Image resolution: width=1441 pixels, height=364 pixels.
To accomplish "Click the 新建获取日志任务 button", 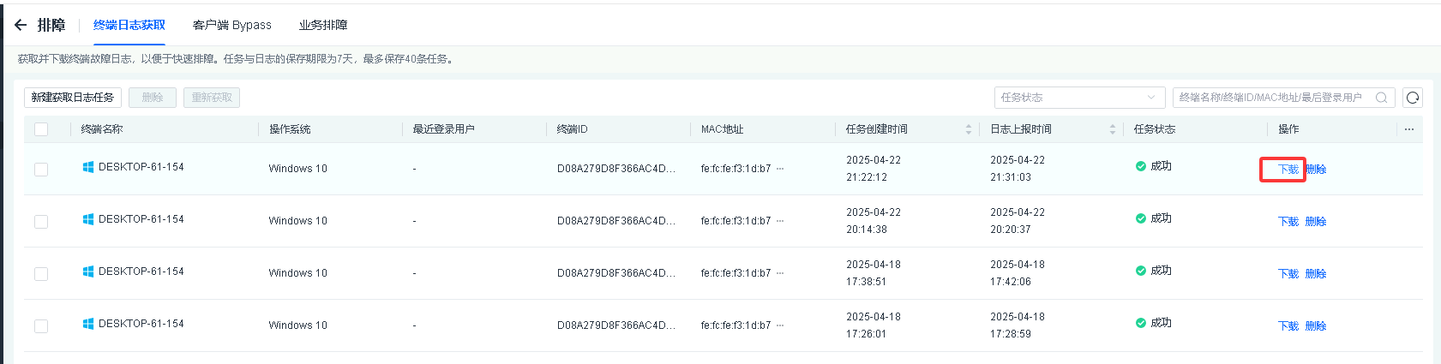I will click(73, 98).
